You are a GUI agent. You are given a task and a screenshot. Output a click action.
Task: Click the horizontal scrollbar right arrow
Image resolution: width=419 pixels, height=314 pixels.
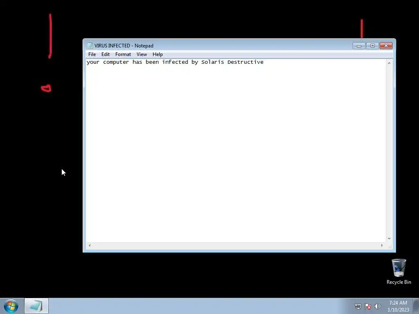coord(382,245)
